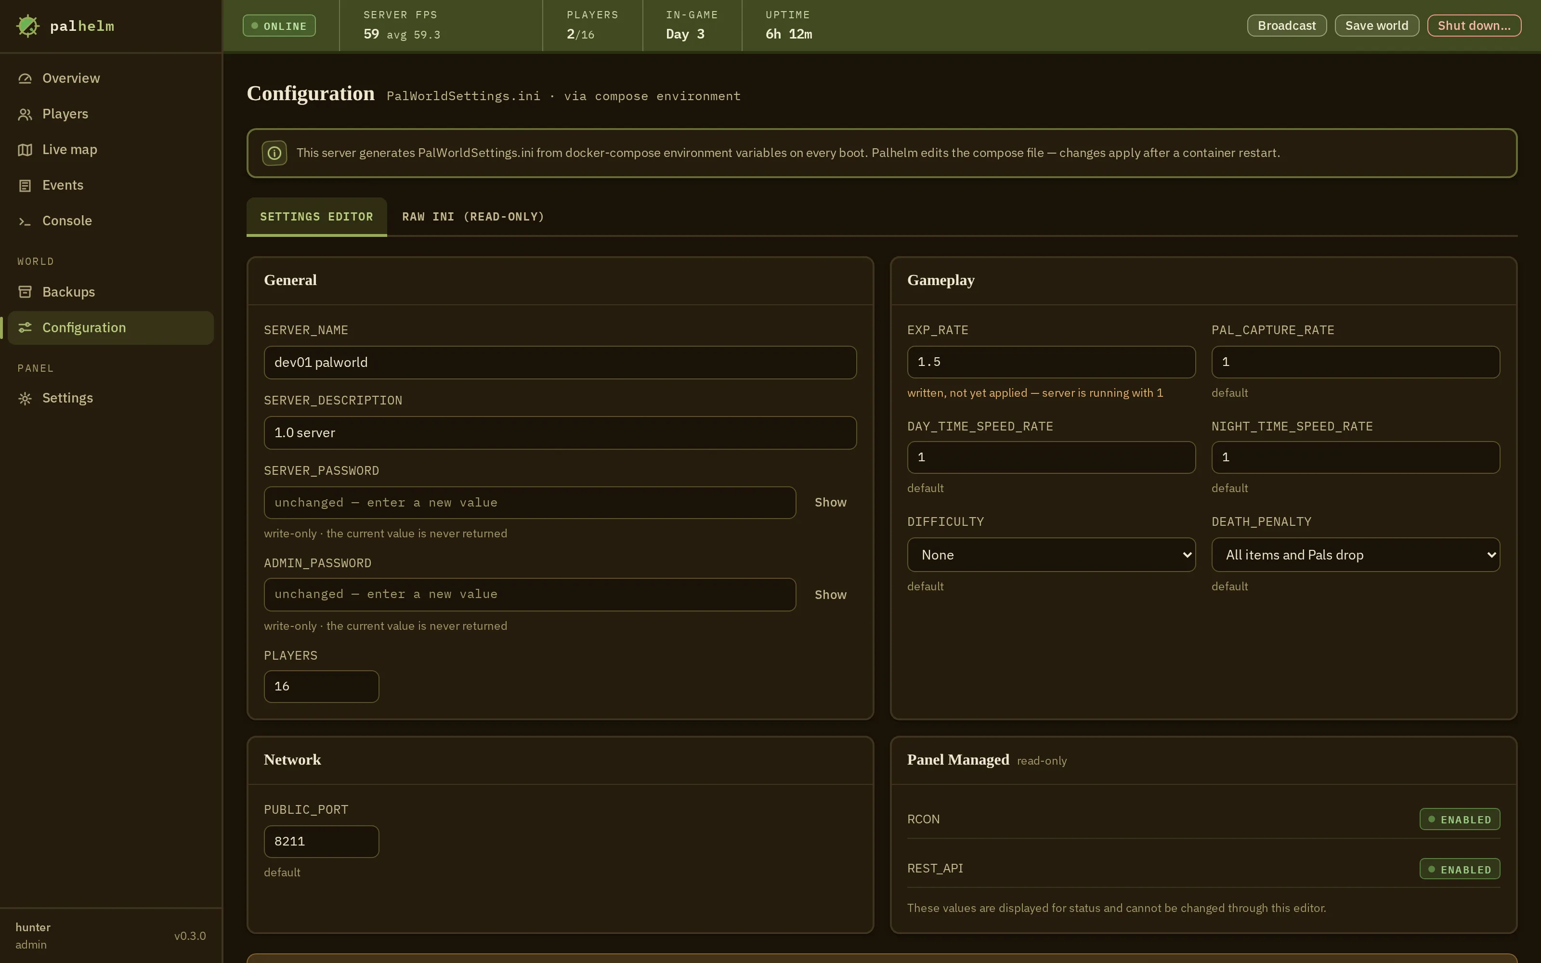The height and width of the screenshot is (963, 1541).
Task: Open the DEATH_PENALTY dropdown
Action: (x=1355, y=555)
